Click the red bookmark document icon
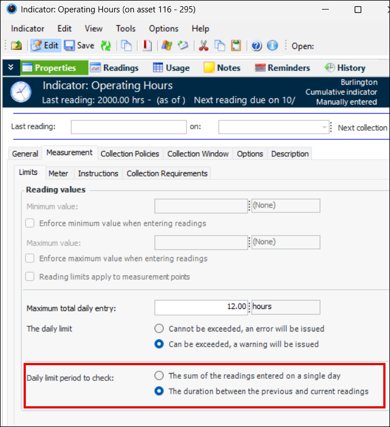390x427 pixels. [x=147, y=46]
